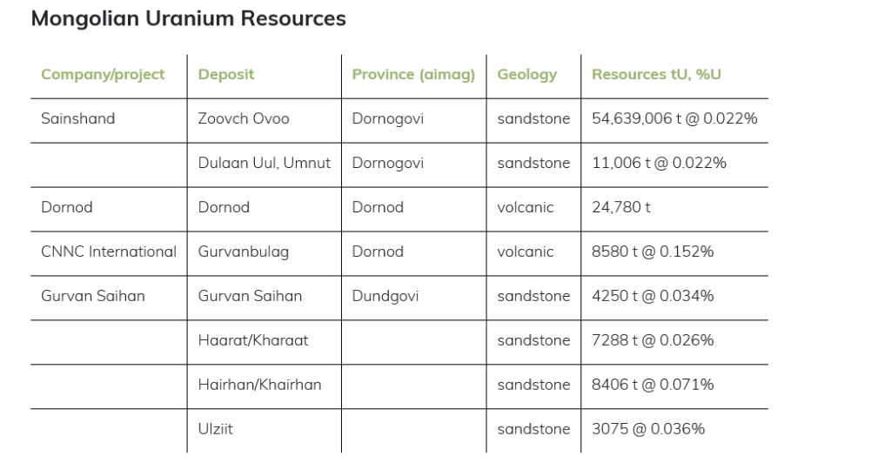Select the '54,639,006 t @ 0.022%' resources value
The height and width of the screenshot is (463, 891).
[x=674, y=119]
